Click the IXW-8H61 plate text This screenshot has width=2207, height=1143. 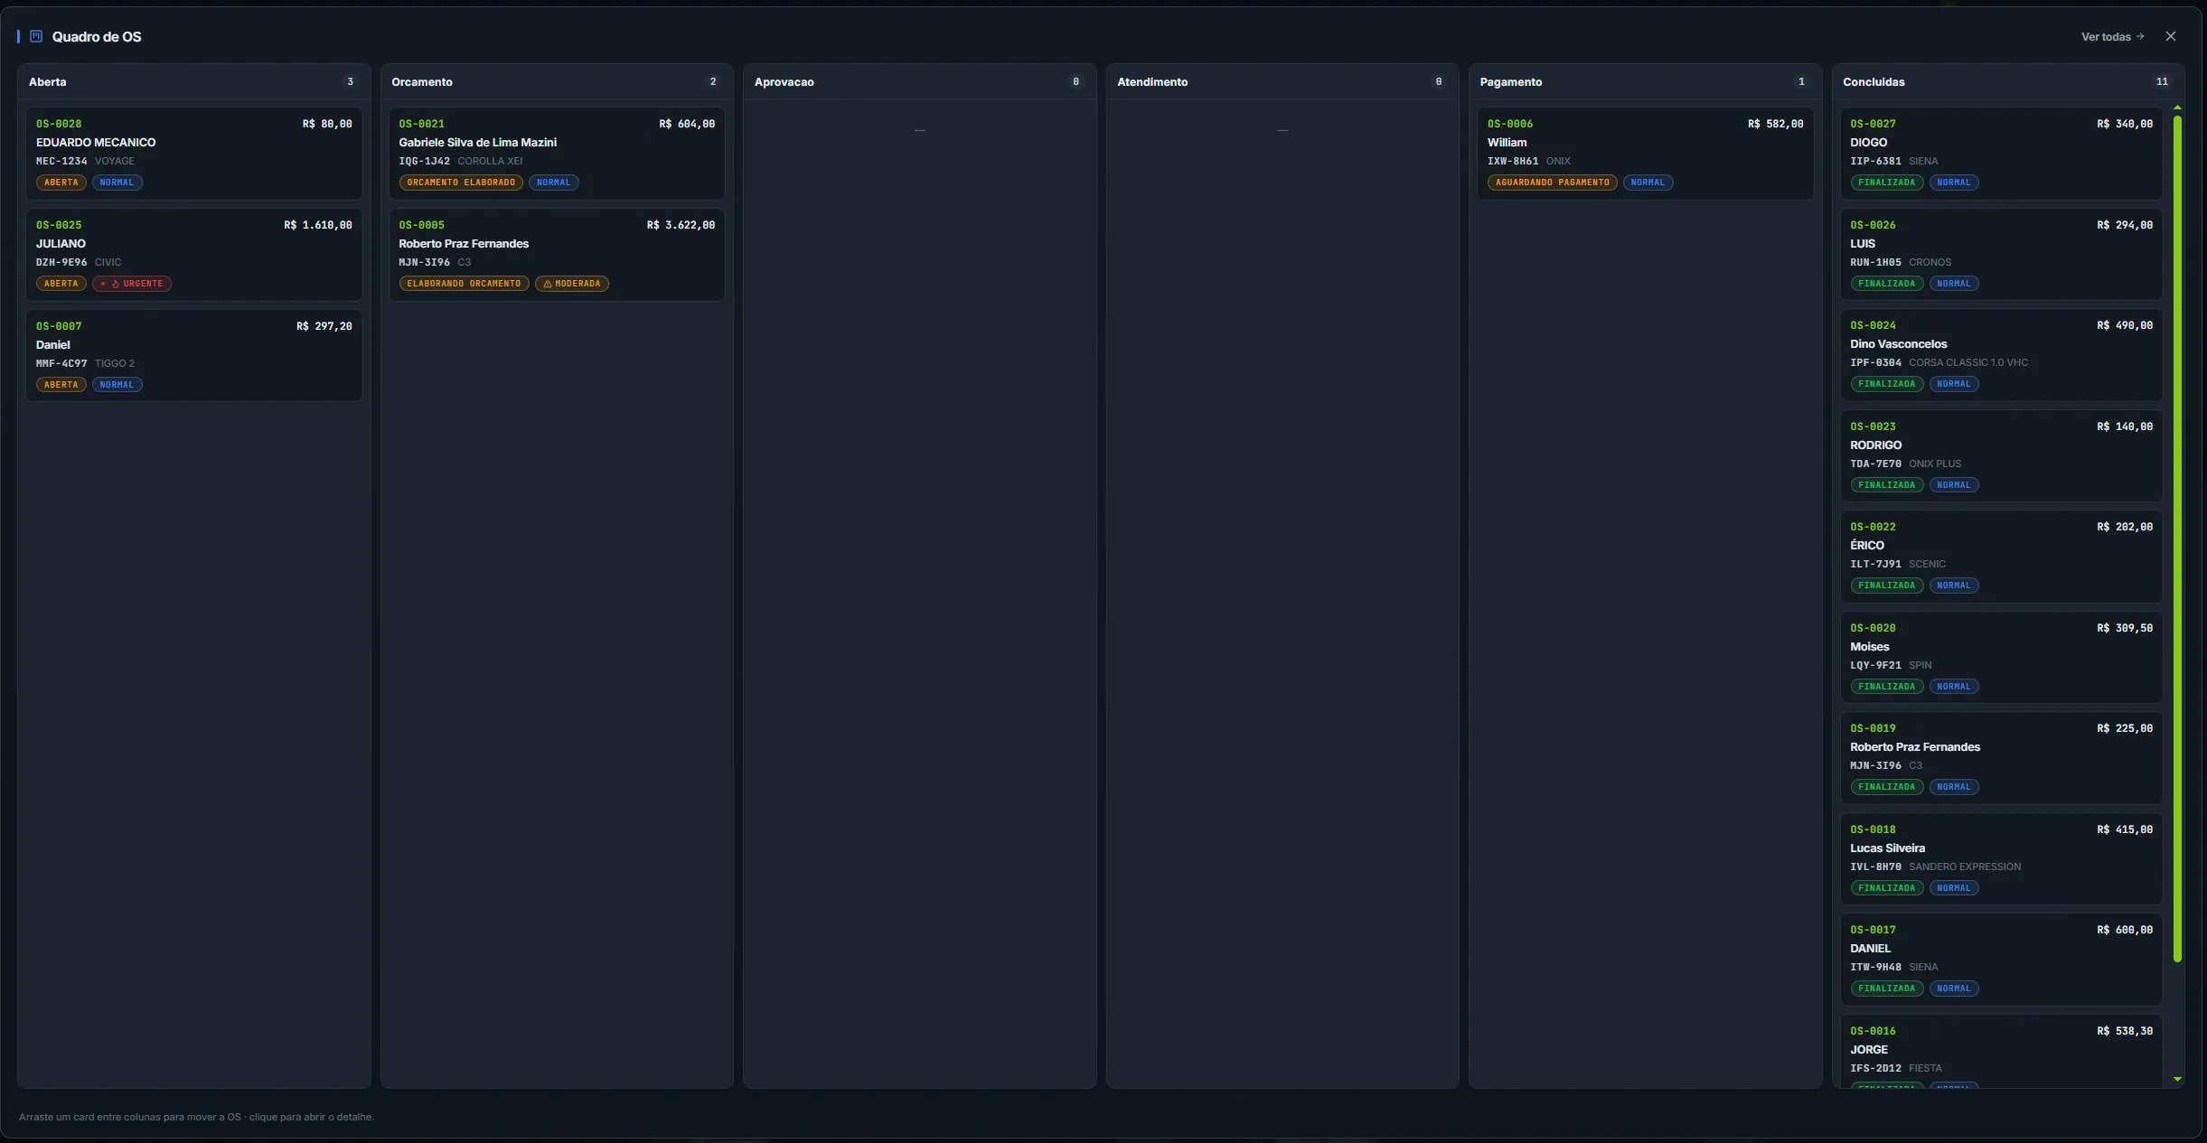[x=1513, y=161]
